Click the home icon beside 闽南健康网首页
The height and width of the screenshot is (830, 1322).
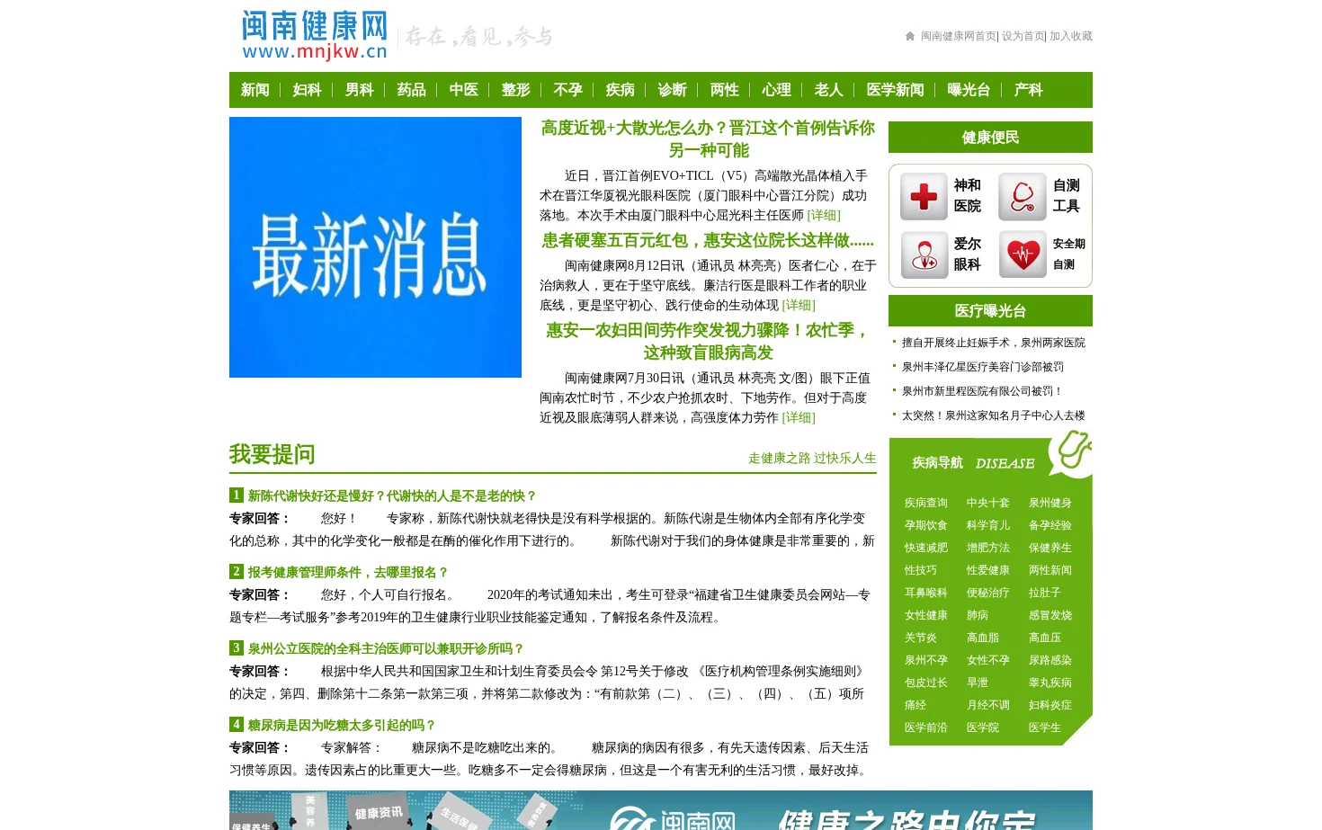(910, 36)
